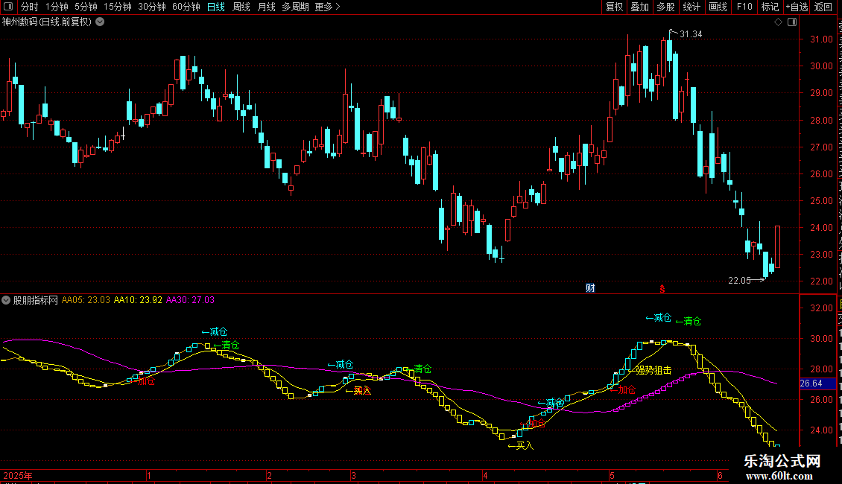Click month 5 on time axis
This screenshot has width=842, height=484.
click(x=612, y=475)
